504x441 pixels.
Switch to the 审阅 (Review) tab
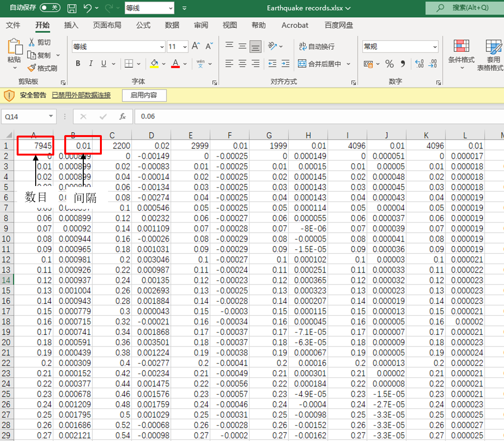(201, 25)
